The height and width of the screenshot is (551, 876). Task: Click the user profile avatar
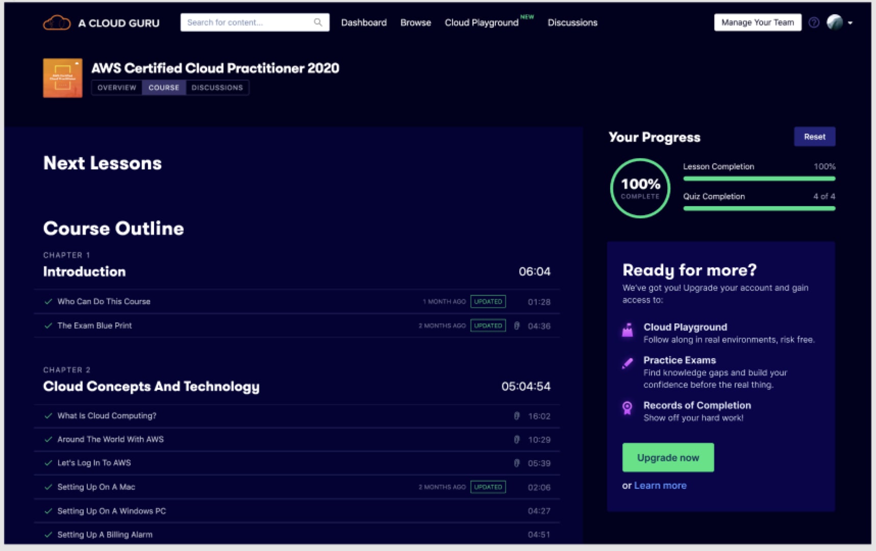(x=835, y=22)
